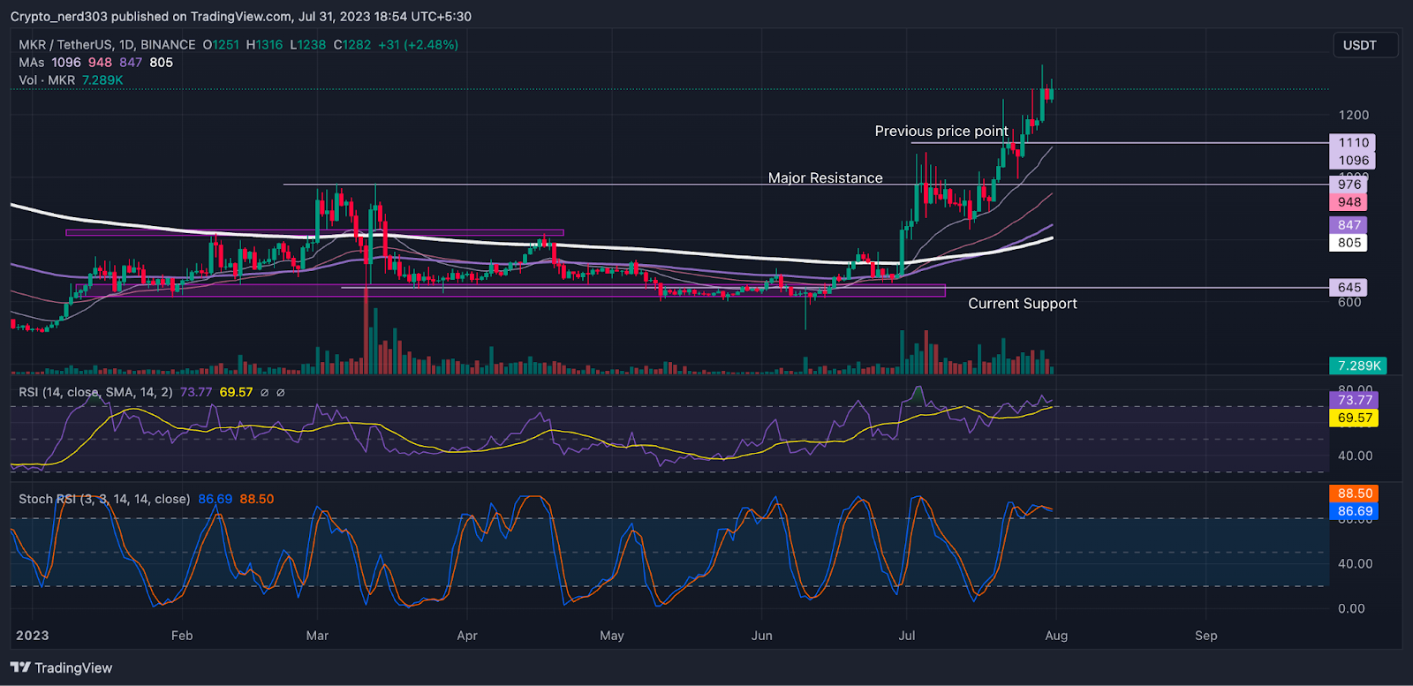Click the TradingView wordmark text
1413x686 pixels.
(x=73, y=667)
